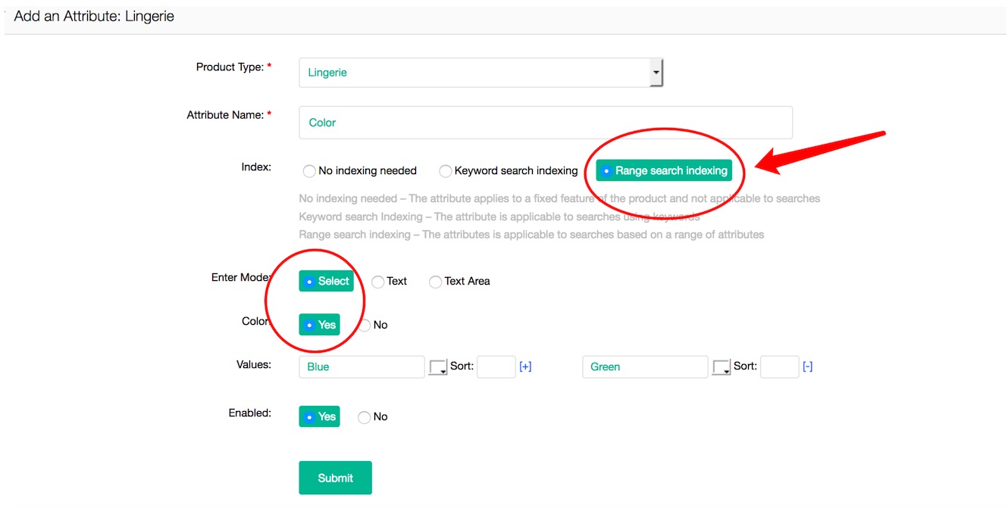Set Enter Mode to Text
This screenshot has height=508, width=1008.
coord(378,282)
